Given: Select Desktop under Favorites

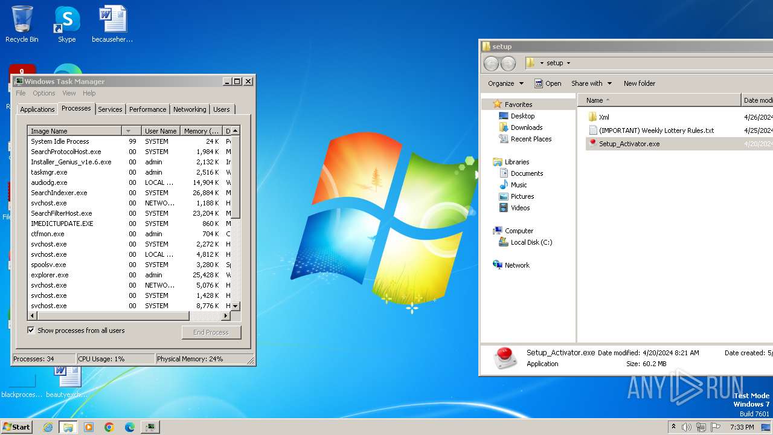Looking at the screenshot, I should tap(522, 116).
